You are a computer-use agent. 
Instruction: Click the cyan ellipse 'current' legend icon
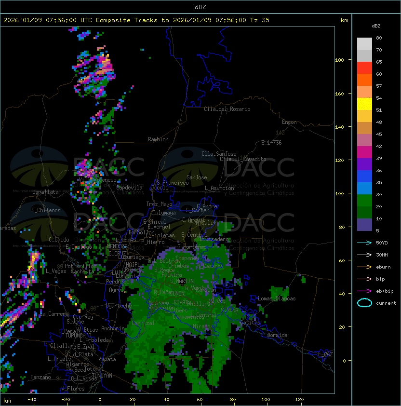coord(364,303)
